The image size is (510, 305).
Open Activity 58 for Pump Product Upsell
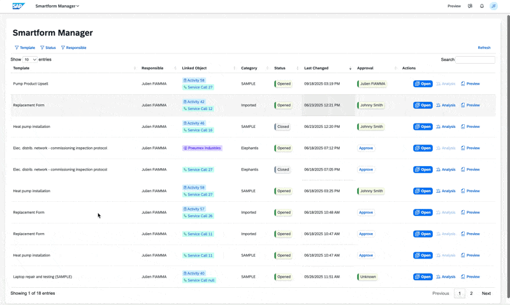pos(194,80)
